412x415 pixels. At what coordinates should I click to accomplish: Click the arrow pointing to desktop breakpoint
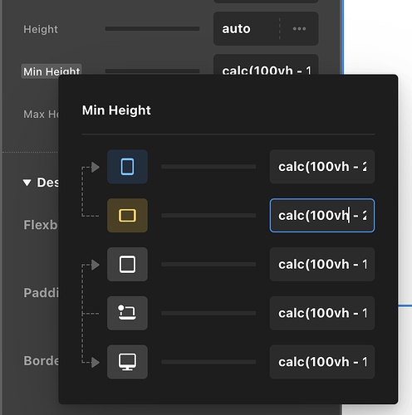coord(96,362)
